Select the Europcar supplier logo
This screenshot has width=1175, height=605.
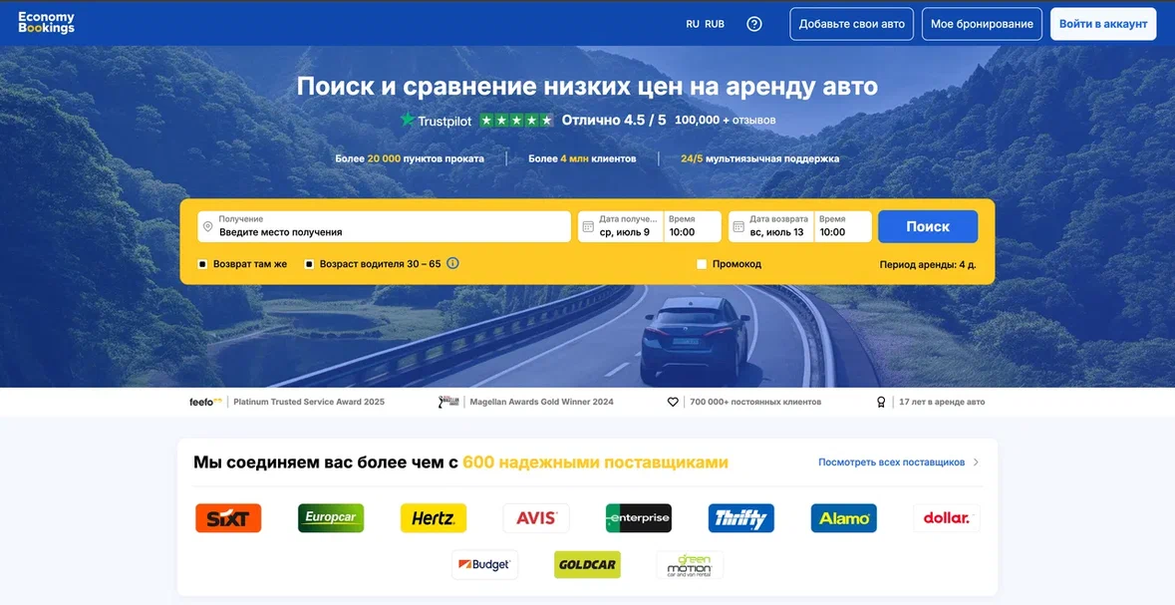coord(331,518)
